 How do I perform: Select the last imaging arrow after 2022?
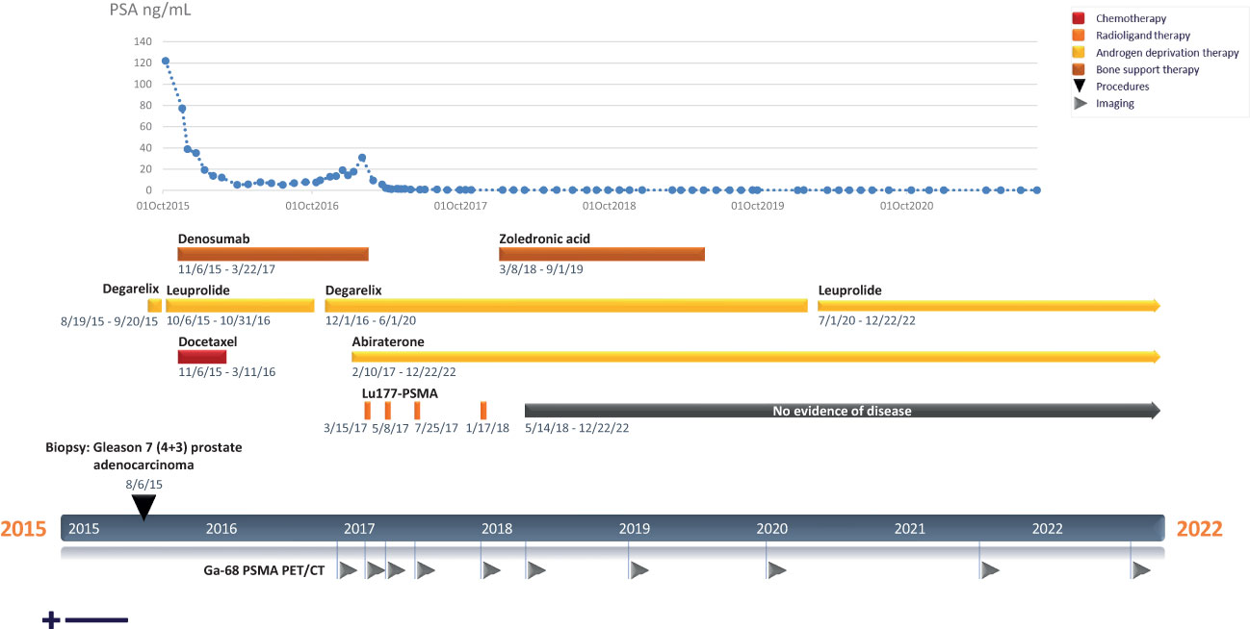1141,571
